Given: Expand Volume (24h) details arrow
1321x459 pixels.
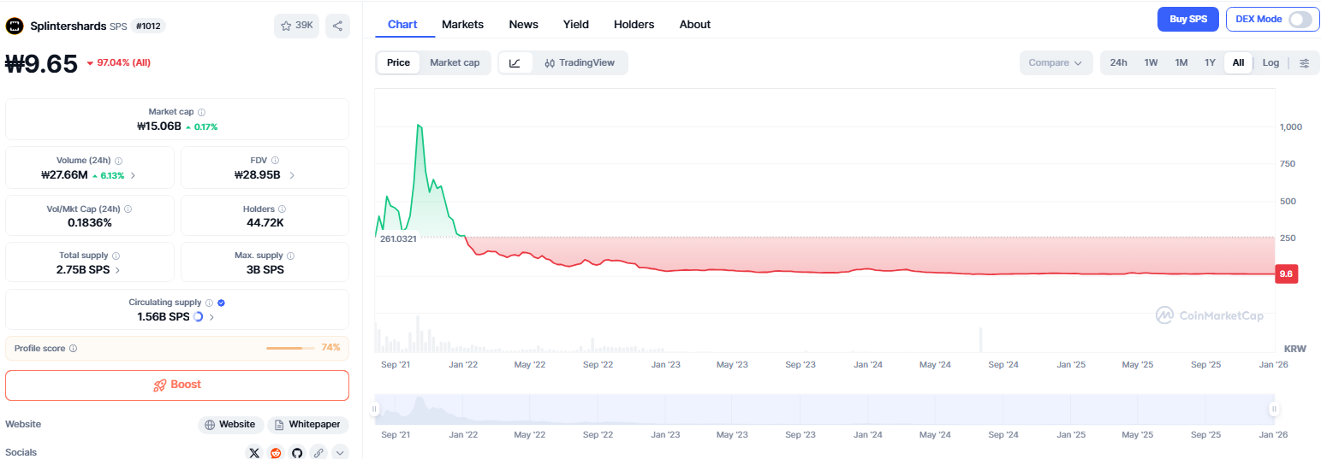Looking at the screenshot, I should point(133,175).
